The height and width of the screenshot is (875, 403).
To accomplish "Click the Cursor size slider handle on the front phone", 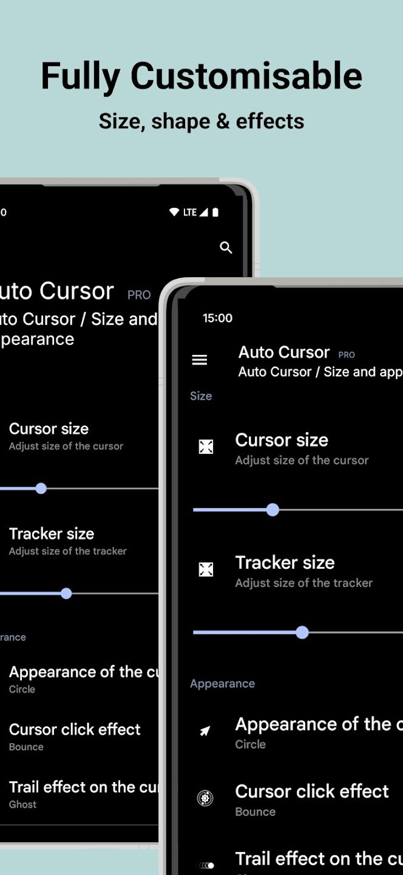I will pyautogui.click(x=273, y=510).
